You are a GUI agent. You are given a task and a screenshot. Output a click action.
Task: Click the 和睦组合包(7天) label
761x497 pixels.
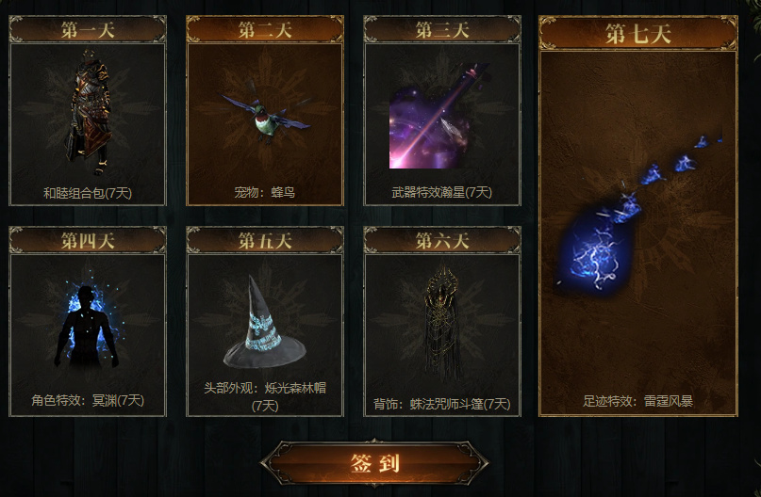click(x=88, y=193)
